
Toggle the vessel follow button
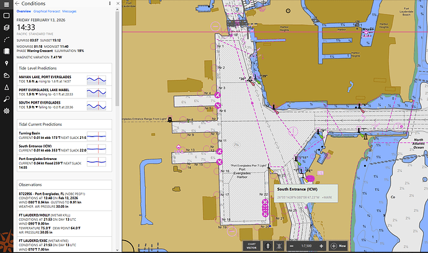[x=280, y=245]
